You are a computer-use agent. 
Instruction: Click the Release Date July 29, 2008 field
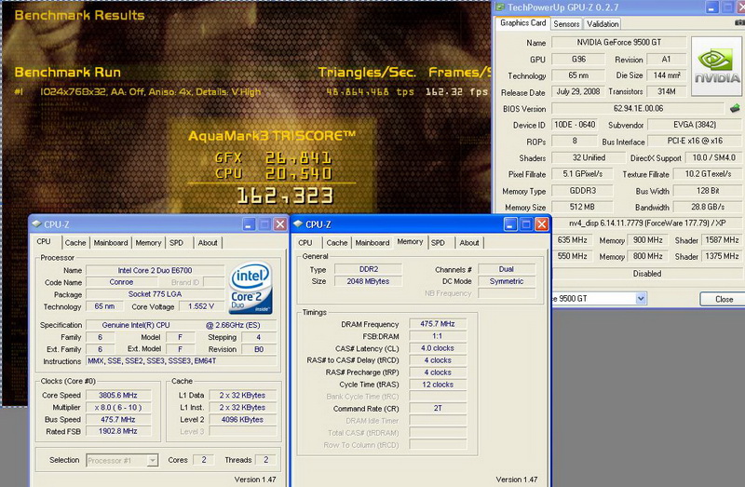[577, 91]
